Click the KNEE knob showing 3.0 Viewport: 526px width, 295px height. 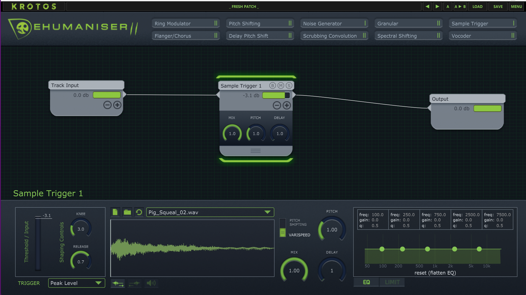(x=81, y=228)
